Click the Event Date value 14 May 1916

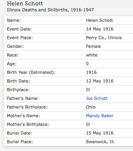point(100,29)
